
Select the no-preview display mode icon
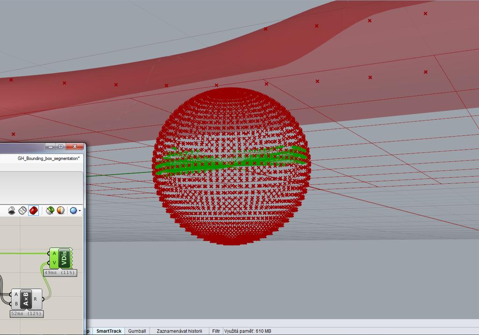(x=12, y=211)
